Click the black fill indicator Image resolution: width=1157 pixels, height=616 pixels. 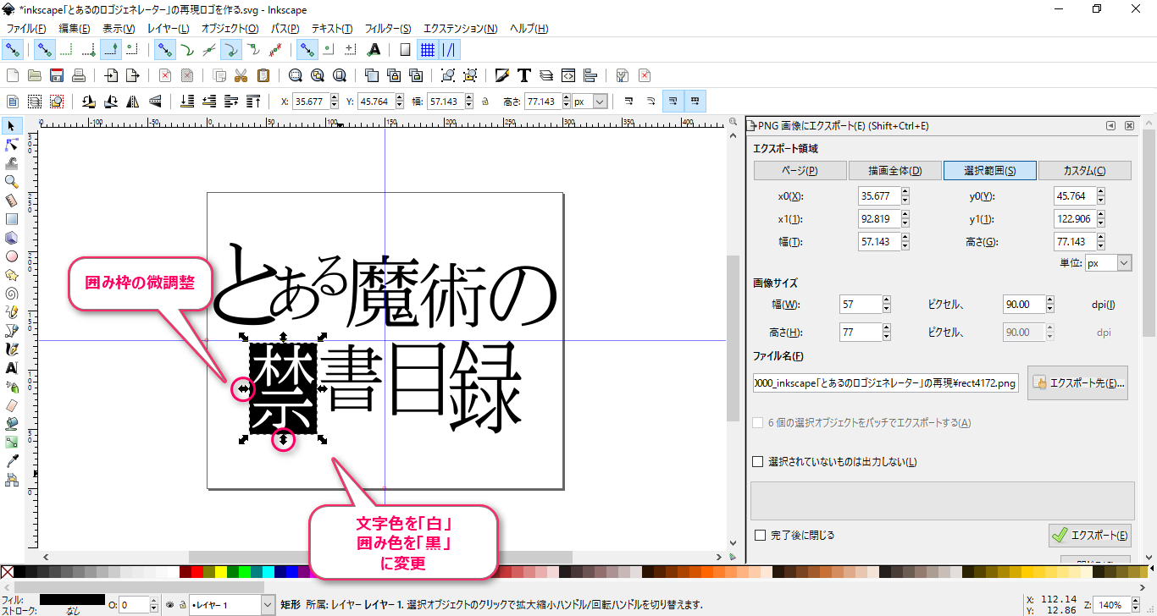[x=73, y=599]
